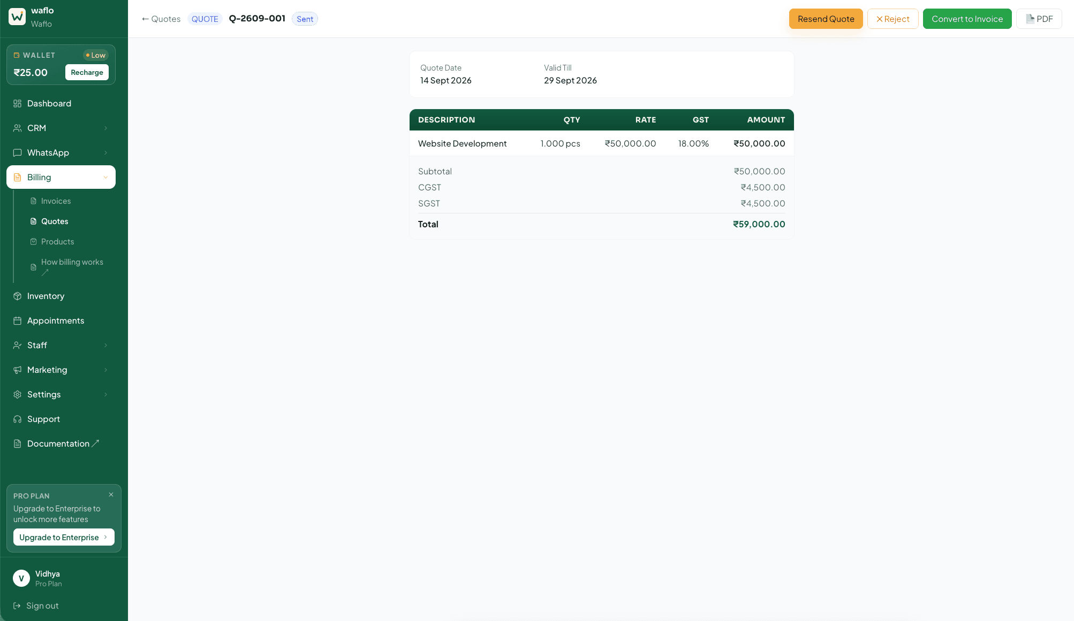Viewport: 1074px width, 621px height.
Task: Click the Waflo logo icon
Action: pyautogui.click(x=17, y=17)
